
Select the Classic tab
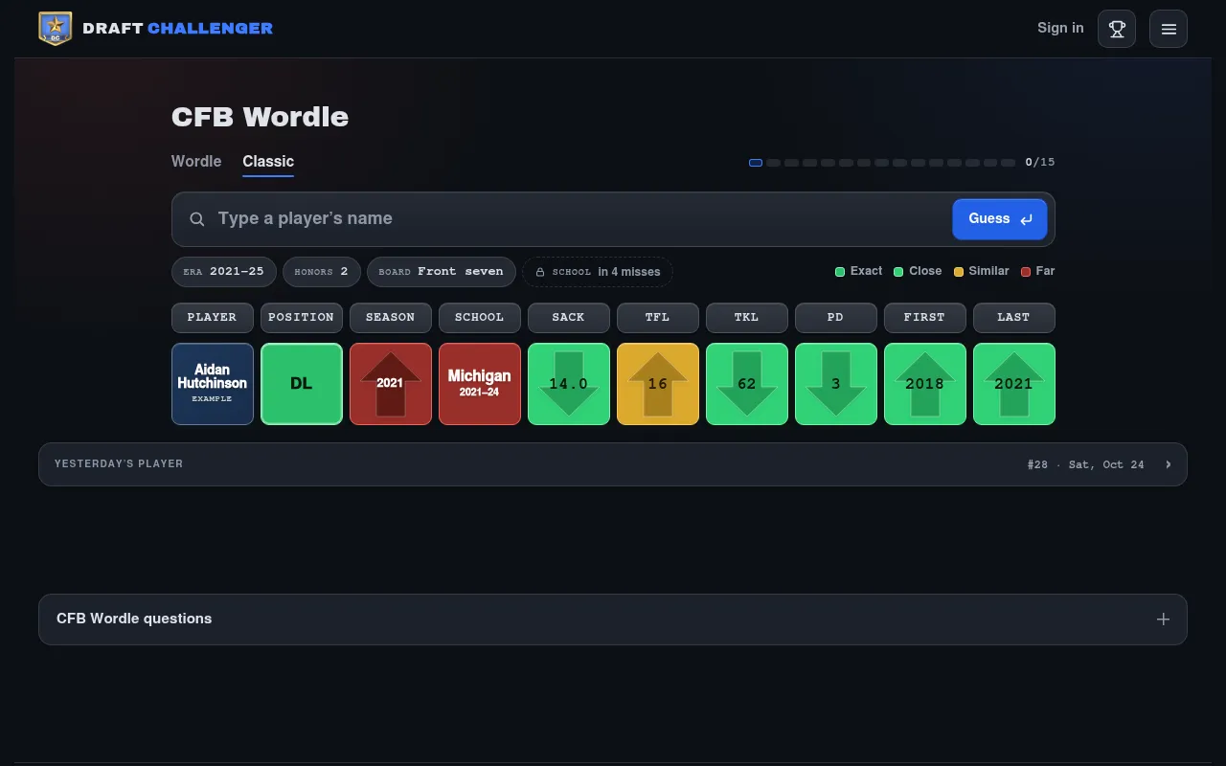268,162
